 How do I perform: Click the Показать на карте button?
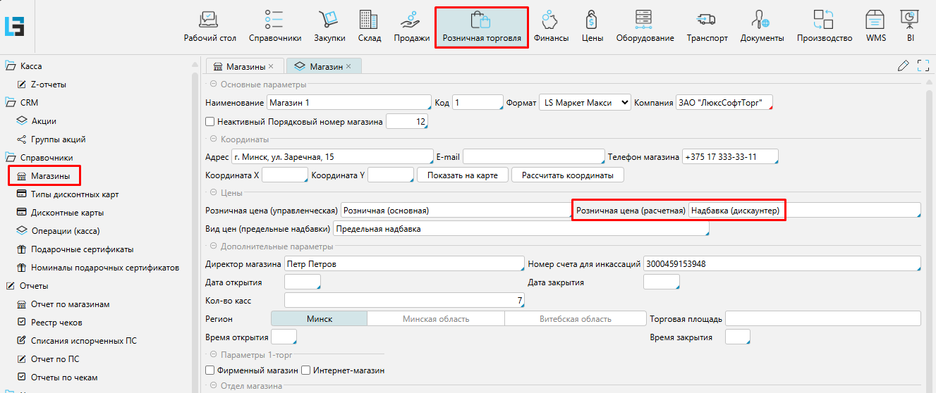point(462,175)
